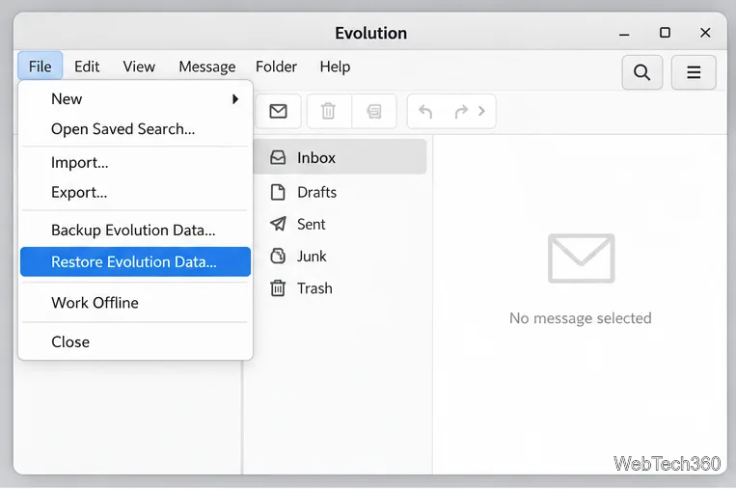Select Backup Evolution Data…
The image size is (736, 489).
pos(135,231)
